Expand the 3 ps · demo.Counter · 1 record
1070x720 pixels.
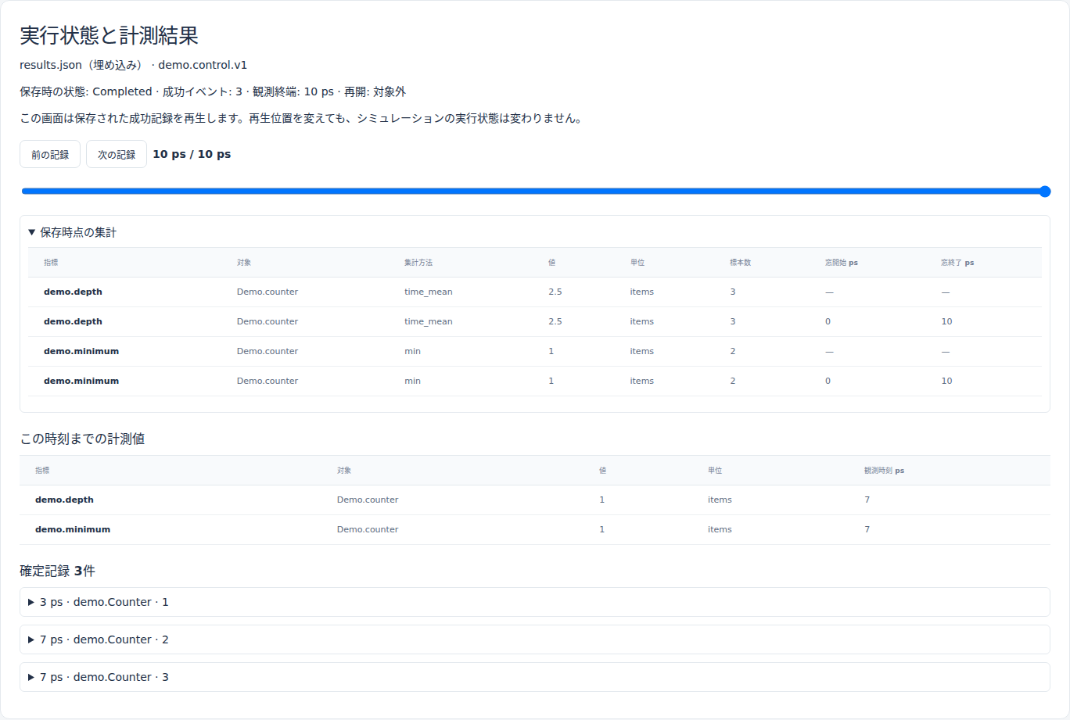(x=535, y=602)
